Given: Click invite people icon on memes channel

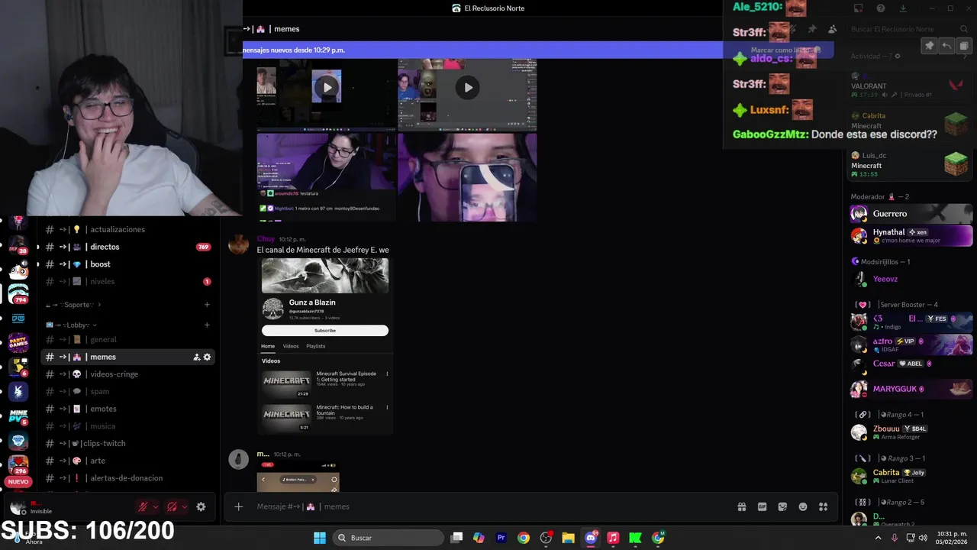Looking at the screenshot, I should 196,357.
